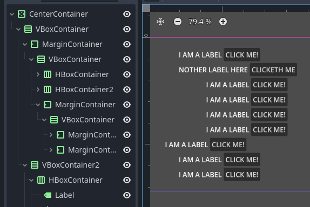
Task: Toggle visibility of the HBoxContainer2 node
Action: pos(127,89)
